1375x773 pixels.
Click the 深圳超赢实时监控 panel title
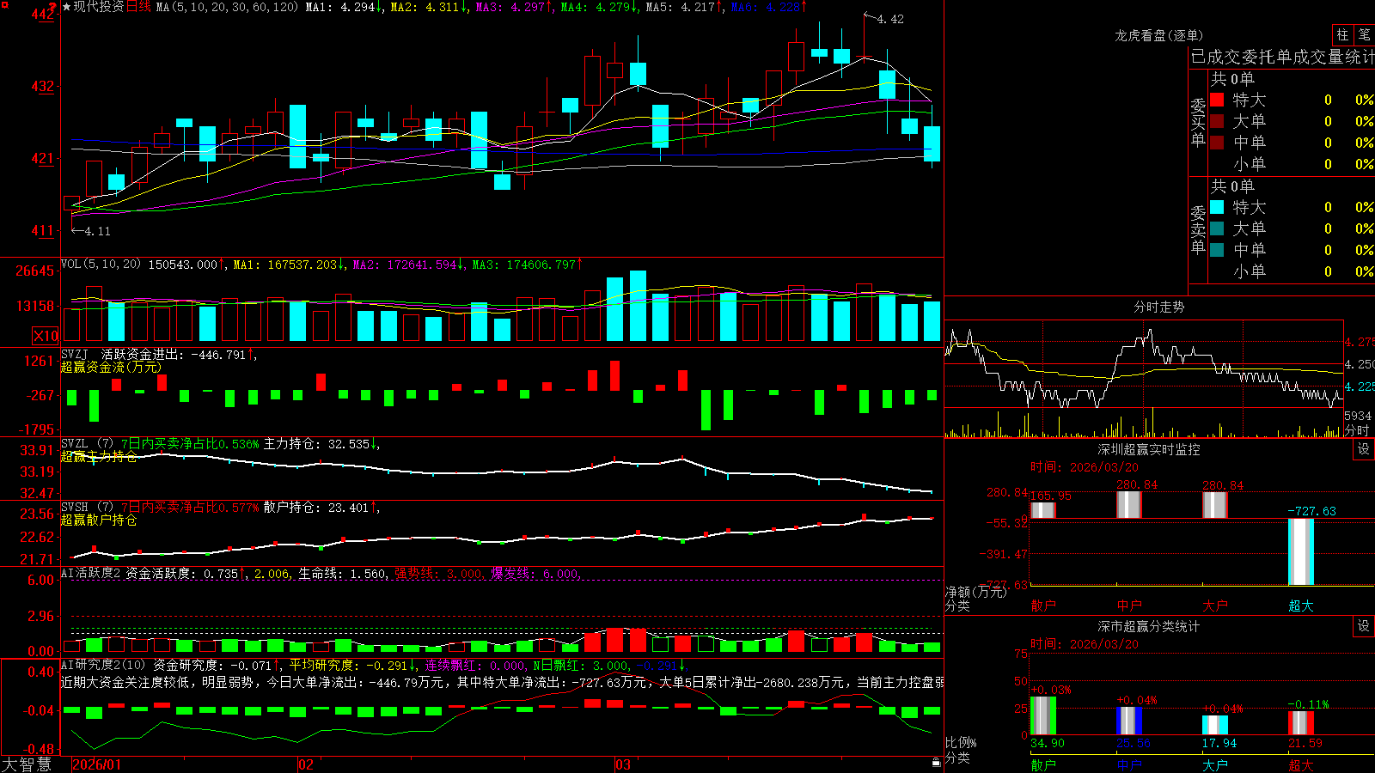(1149, 449)
